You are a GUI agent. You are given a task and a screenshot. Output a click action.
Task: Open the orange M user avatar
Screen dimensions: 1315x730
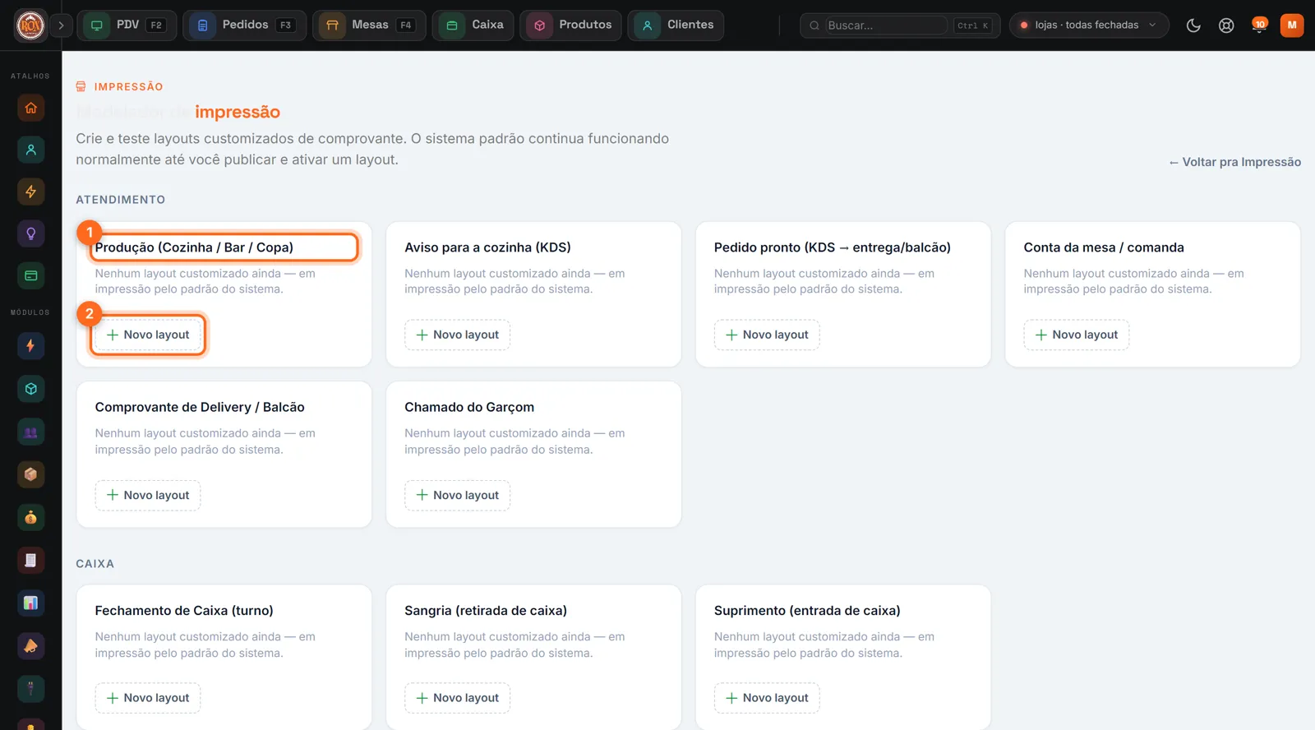[1292, 25]
